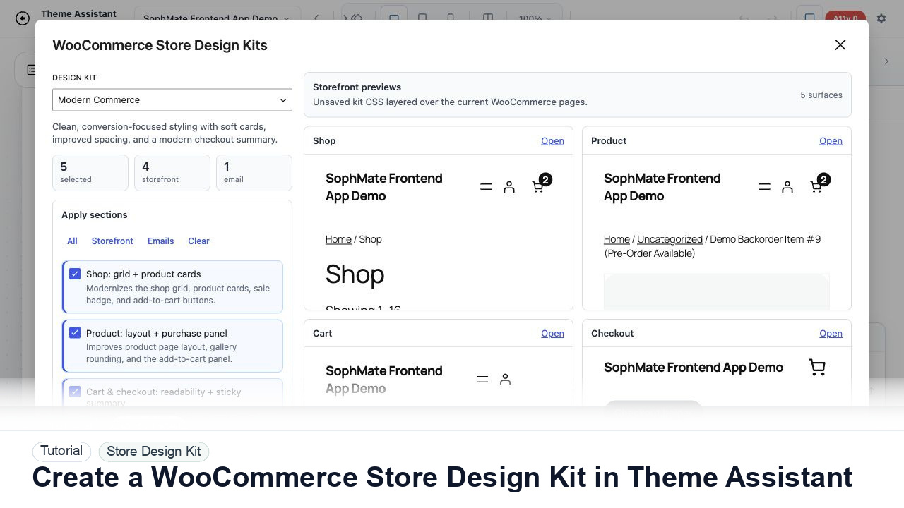Screen dimensions: 904x508
Task: Click the back arrow beside Theme Assistant
Action: click(23, 18)
